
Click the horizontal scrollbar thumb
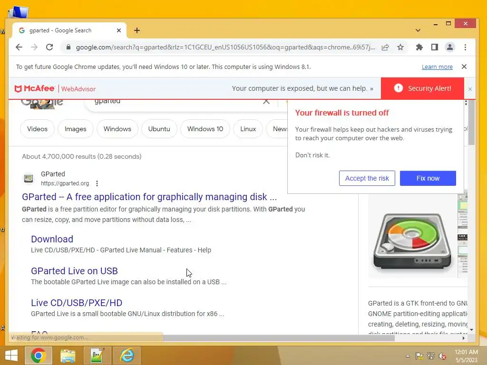(279, 338)
